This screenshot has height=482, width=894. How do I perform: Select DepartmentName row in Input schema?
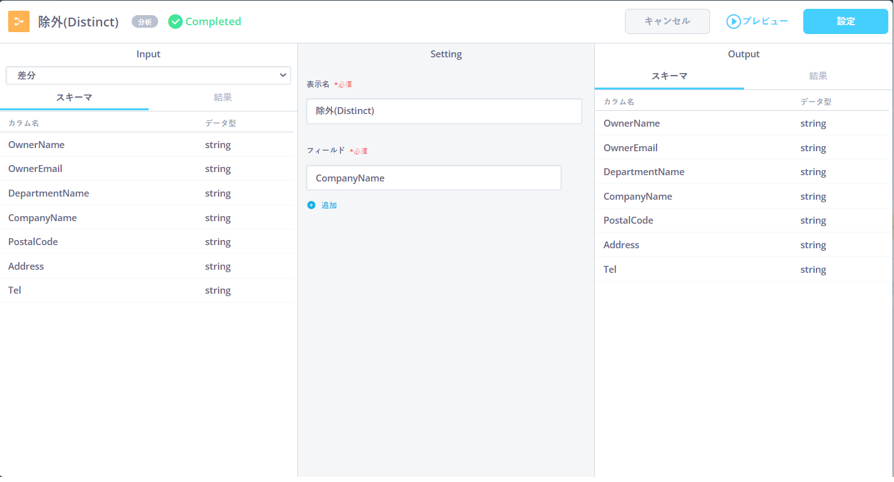(x=147, y=193)
